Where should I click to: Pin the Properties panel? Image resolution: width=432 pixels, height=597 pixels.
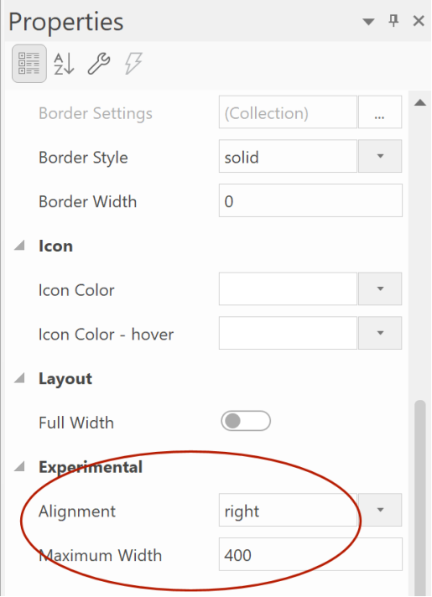[x=393, y=21]
